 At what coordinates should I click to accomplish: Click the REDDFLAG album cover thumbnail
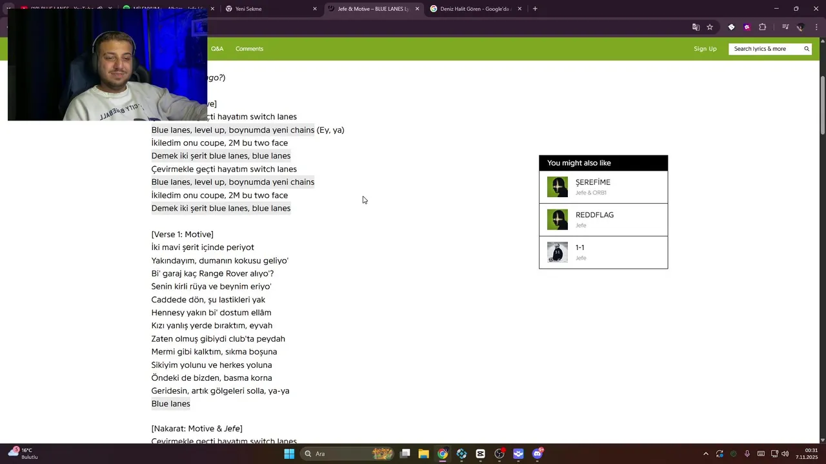pyautogui.click(x=558, y=220)
